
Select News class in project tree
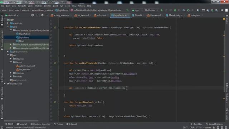point(21,41)
